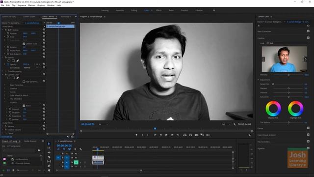The height and width of the screenshot is (177, 314).
Task: Click the Extract button
Action: click(x=191, y=135)
